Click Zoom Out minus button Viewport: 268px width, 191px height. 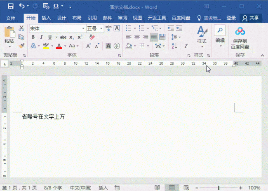[197, 188]
